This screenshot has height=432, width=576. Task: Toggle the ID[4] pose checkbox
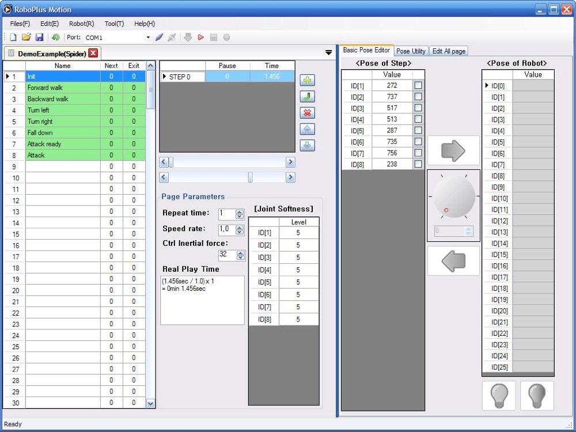coord(418,119)
